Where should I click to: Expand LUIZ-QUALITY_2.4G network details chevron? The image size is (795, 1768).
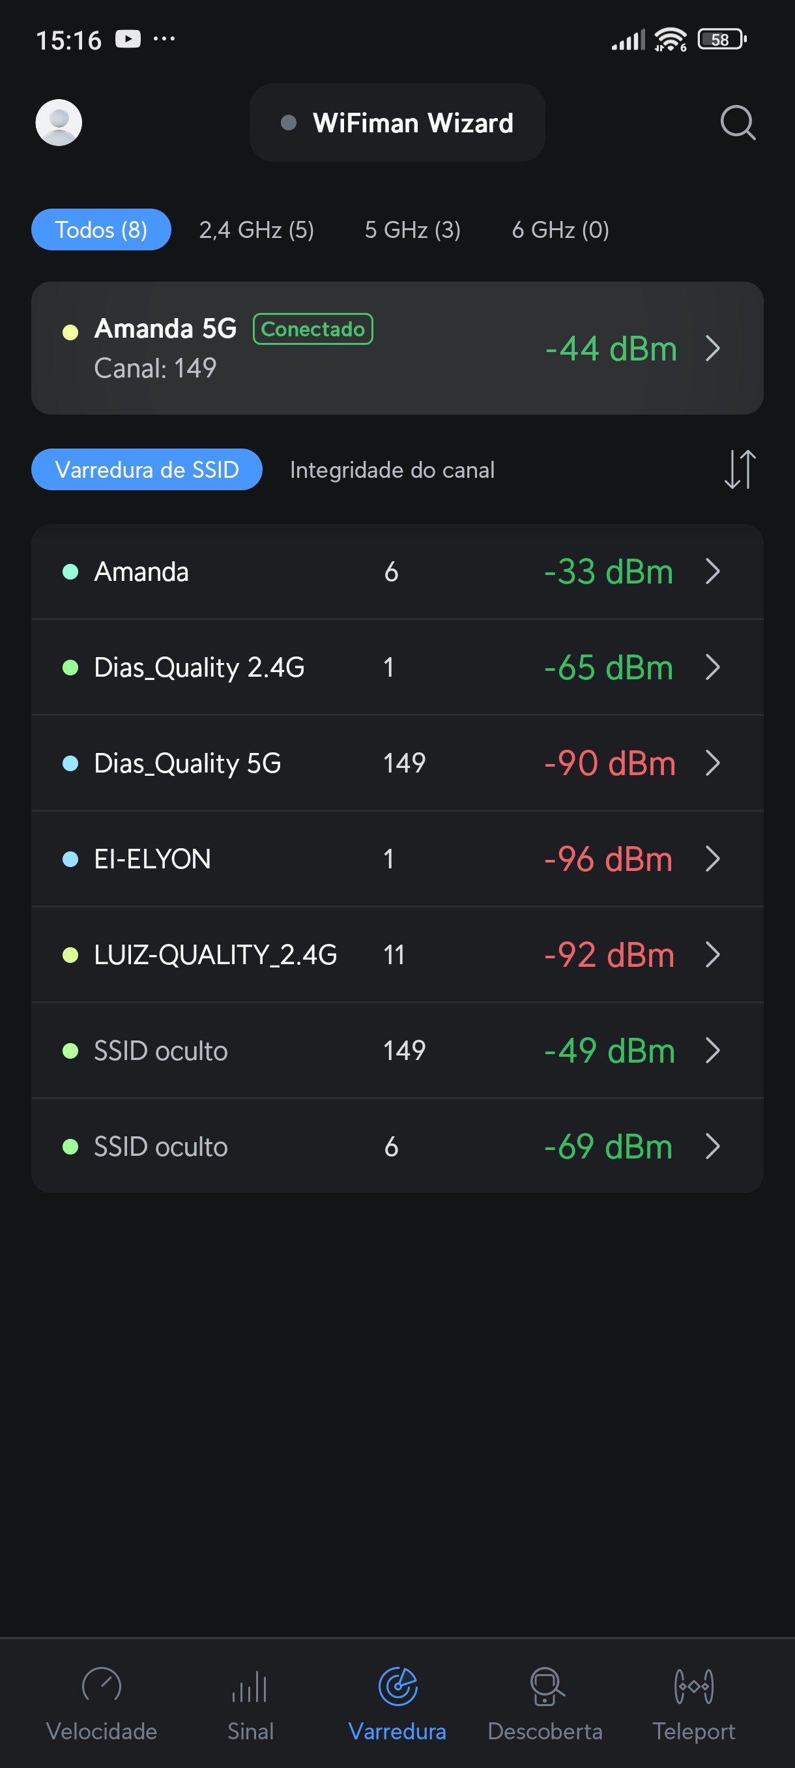tap(713, 954)
